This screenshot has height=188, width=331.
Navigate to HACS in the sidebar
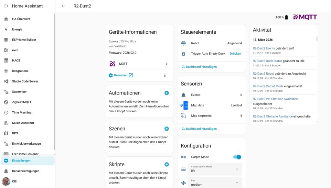tap(16, 61)
